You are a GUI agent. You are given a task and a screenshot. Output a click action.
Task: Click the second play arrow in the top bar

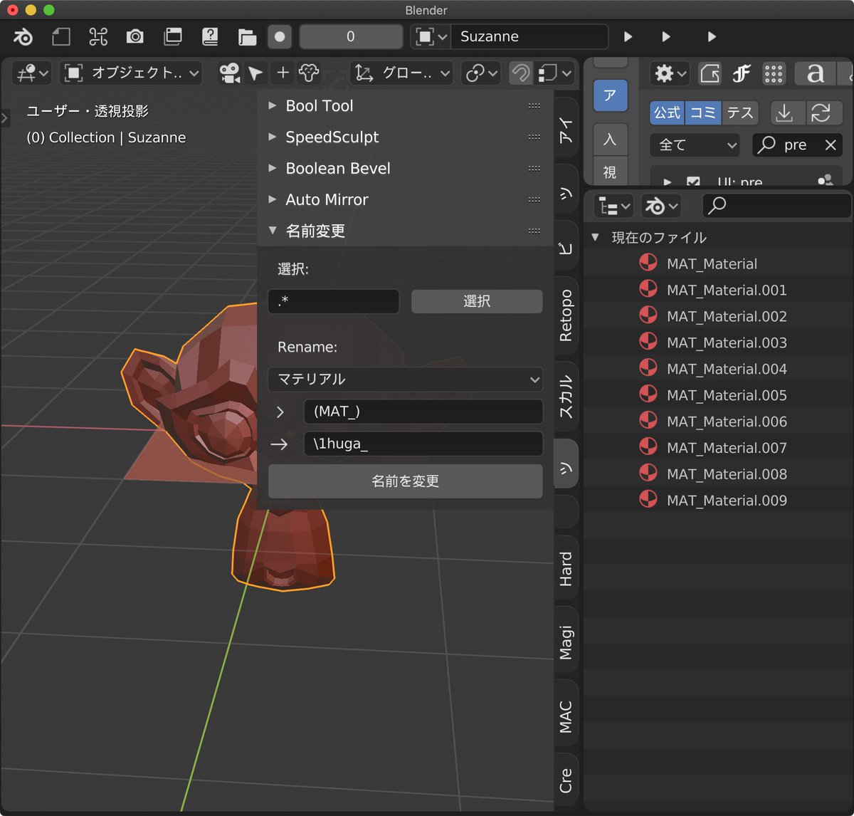665,36
